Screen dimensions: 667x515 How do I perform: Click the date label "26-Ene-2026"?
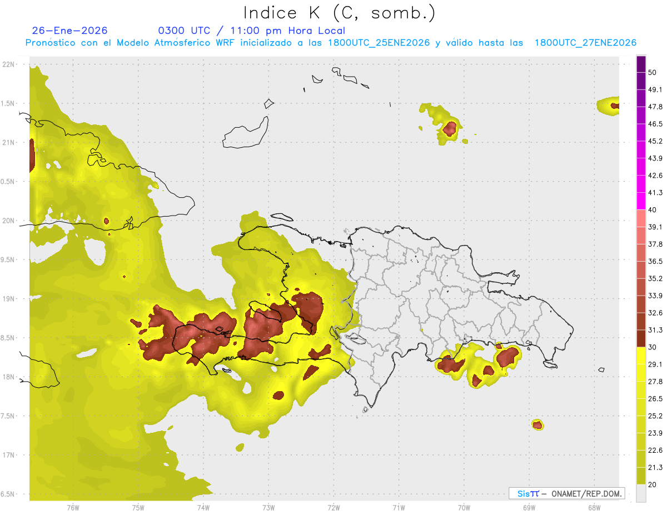click(x=70, y=31)
